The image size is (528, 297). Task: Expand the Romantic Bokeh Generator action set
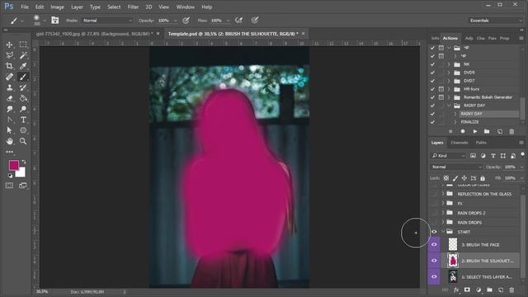tap(449, 97)
